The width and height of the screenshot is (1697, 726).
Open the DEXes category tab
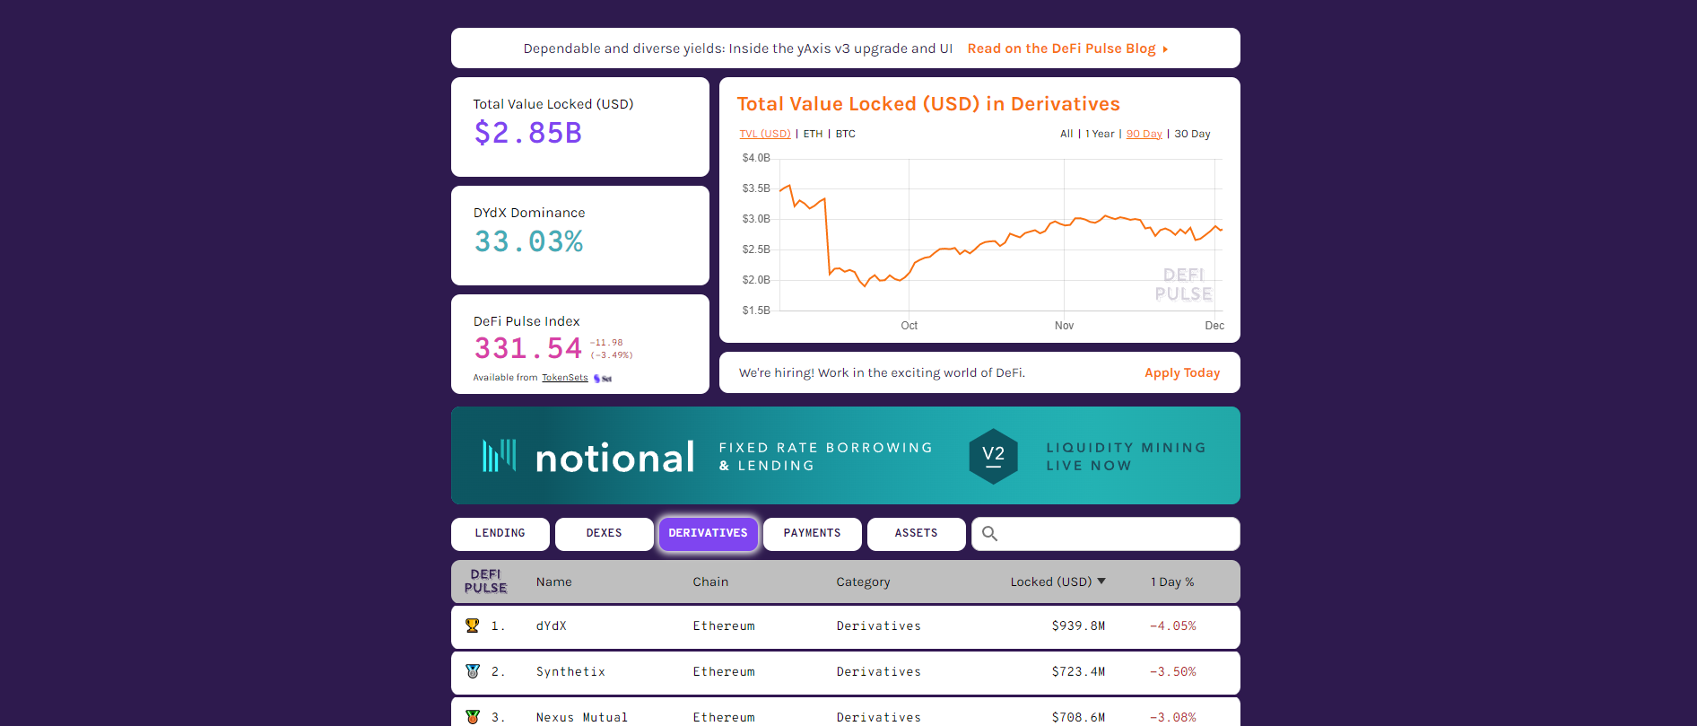coord(604,534)
